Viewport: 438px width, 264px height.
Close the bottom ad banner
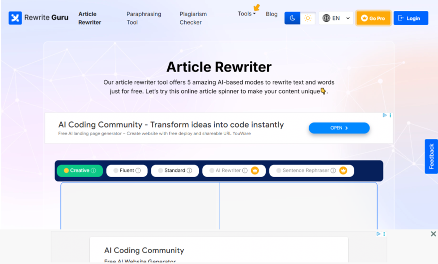point(433,234)
